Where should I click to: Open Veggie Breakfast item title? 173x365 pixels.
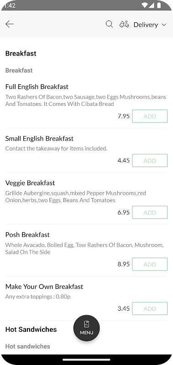tap(30, 183)
